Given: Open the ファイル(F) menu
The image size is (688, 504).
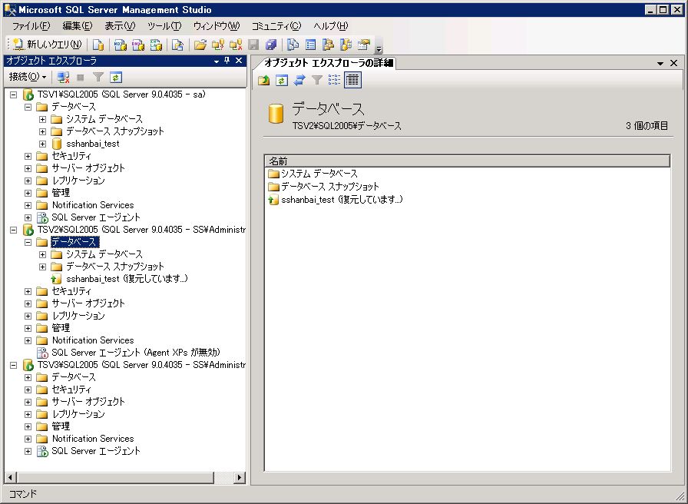Looking at the screenshot, I should pos(31,26).
